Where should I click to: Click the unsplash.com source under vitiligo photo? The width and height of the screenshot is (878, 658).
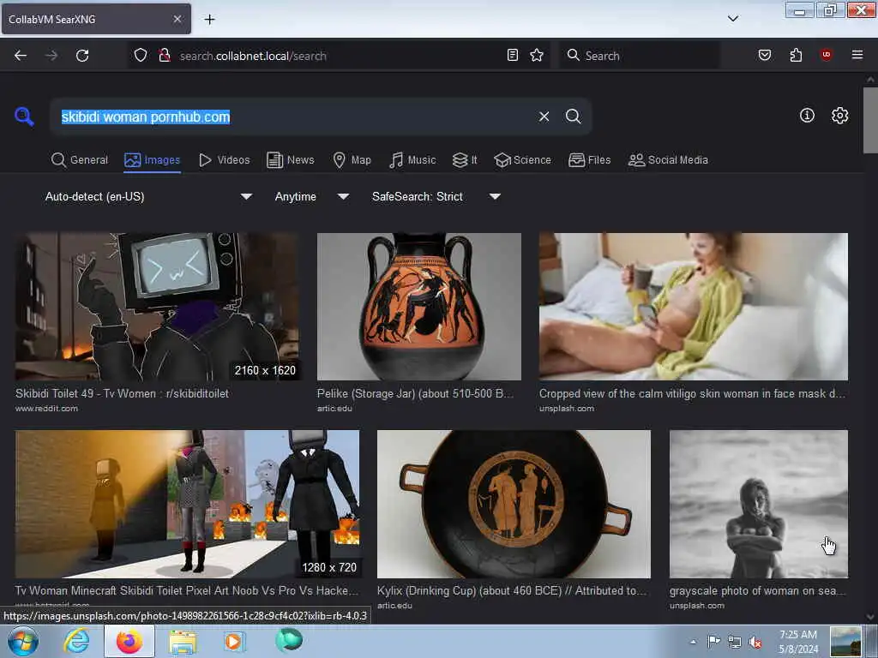567,408
